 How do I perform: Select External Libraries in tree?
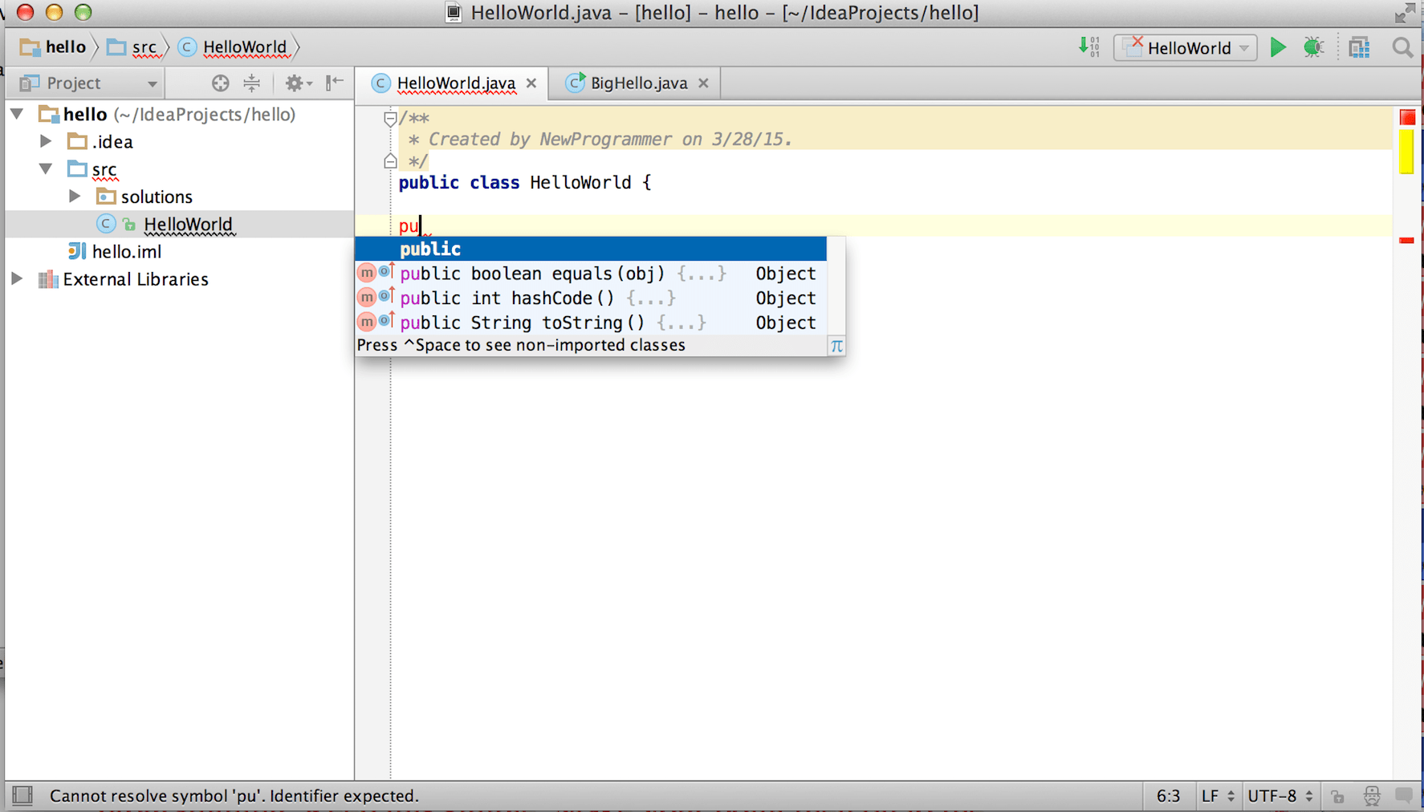[124, 279]
